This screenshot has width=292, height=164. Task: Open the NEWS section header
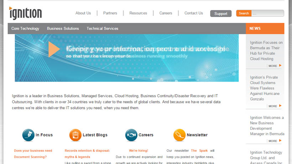[265, 29]
